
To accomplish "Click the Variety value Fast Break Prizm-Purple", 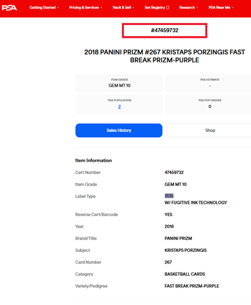I will coord(192,286).
